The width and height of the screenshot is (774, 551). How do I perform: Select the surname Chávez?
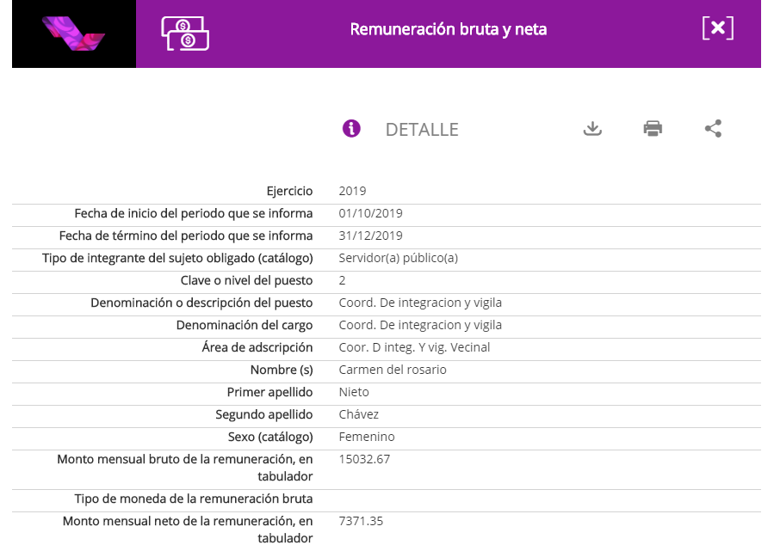click(x=359, y=414)
